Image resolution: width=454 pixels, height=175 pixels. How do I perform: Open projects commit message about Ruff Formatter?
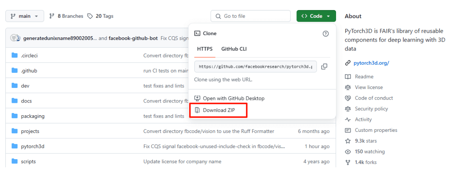209,131
